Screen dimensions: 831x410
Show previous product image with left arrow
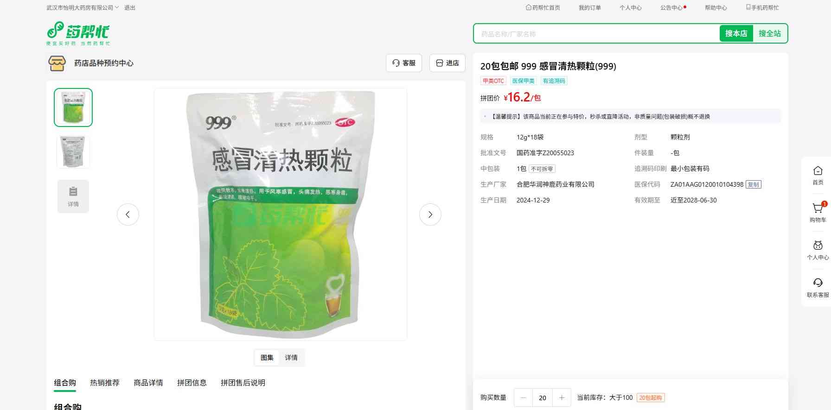pos(128,214)
